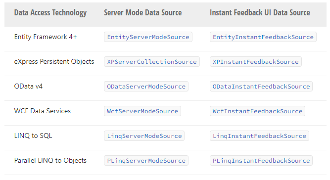Open the XPInstantFeedbackSource link

(x=256, y=62)
